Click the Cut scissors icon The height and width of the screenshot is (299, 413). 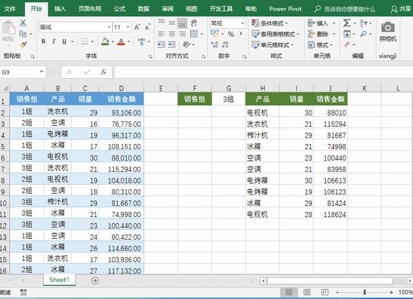23,23
